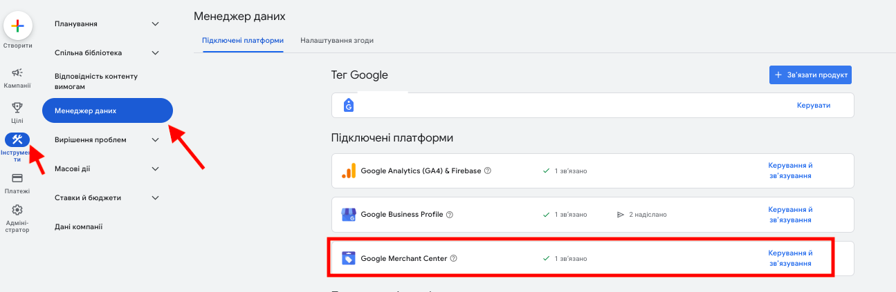The image size is (896, 292).
Task: Expand the Спільна бібліотека section
Action: point(155,52)
